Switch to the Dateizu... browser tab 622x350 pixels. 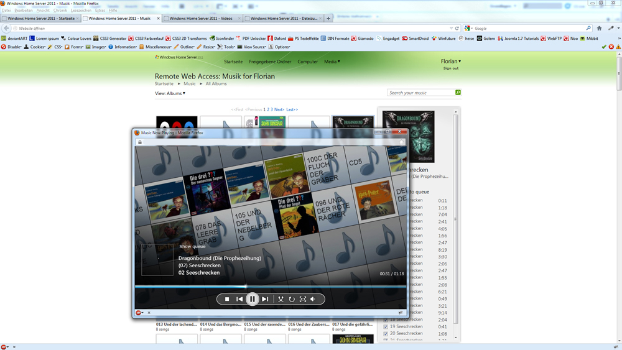coord(283,18)
